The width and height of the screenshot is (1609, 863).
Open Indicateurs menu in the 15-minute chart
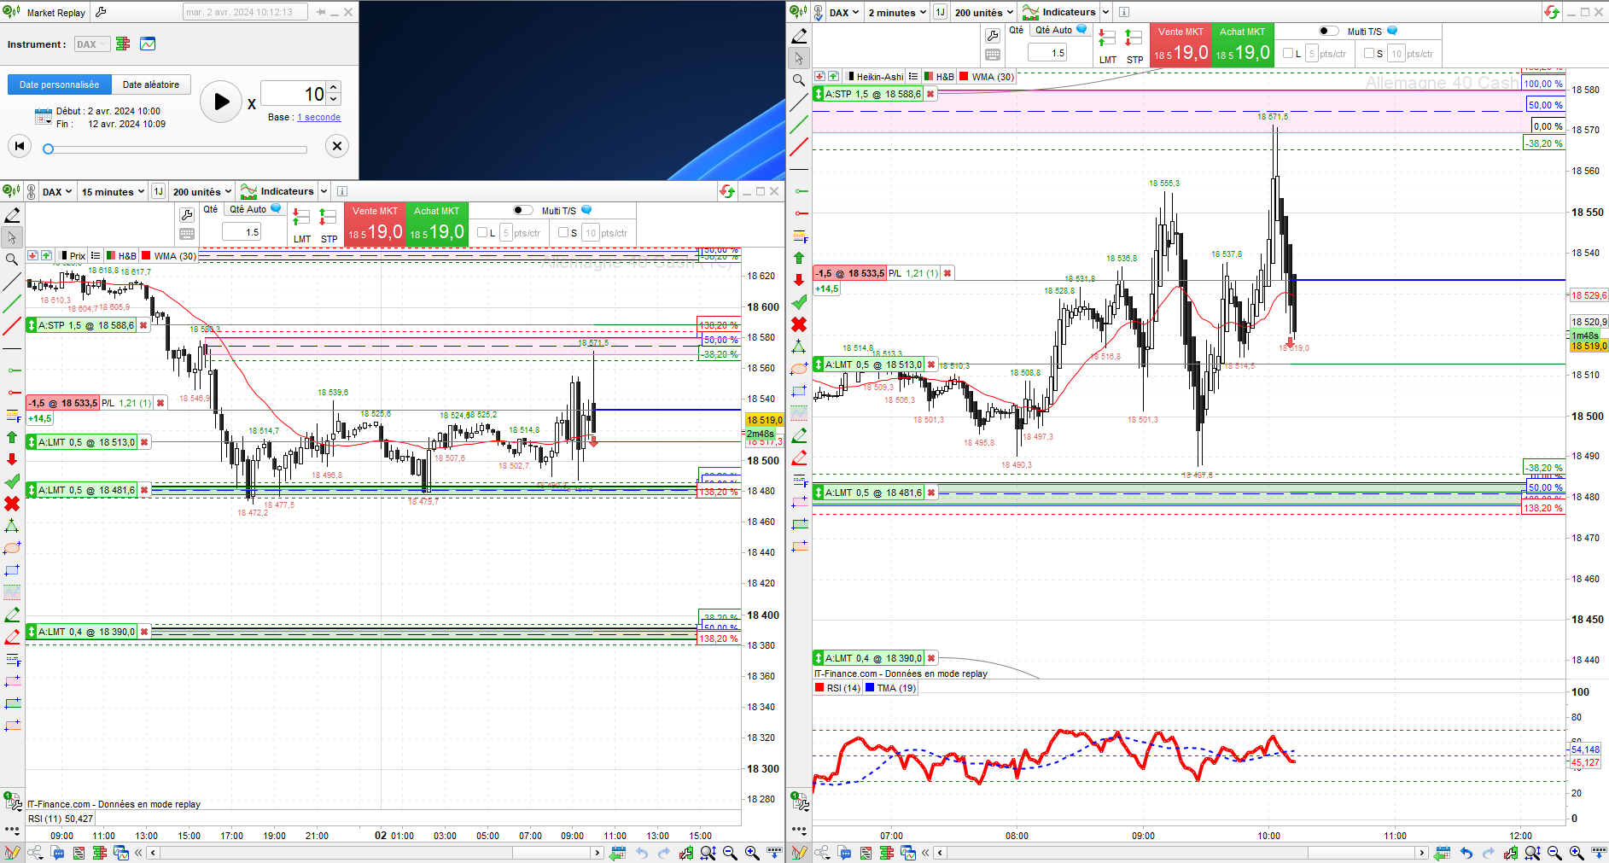pyautogui.click(x=277, y=191)
